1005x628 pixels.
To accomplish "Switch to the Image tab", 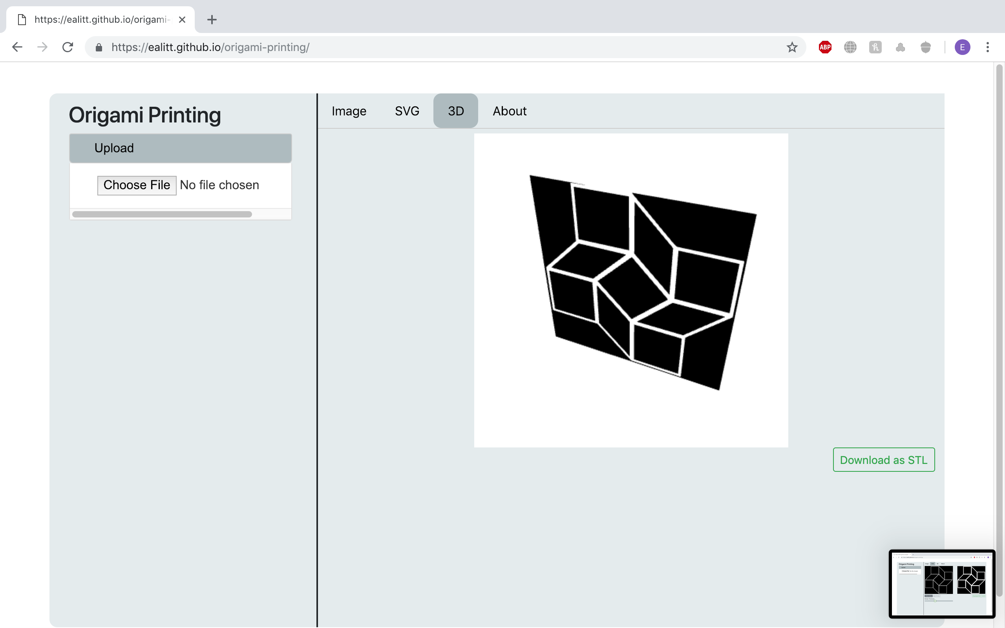I will coord(349,111).
